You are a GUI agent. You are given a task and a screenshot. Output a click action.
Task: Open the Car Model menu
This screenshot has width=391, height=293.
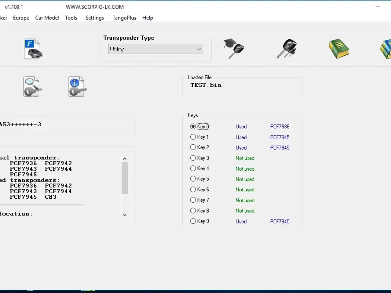point(47,18)
